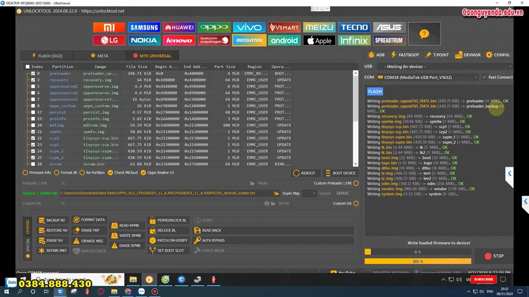The width and height of the screenshot is (529, 297).
Task: Select the LG brand icon
Action: (x=109, y=40)
